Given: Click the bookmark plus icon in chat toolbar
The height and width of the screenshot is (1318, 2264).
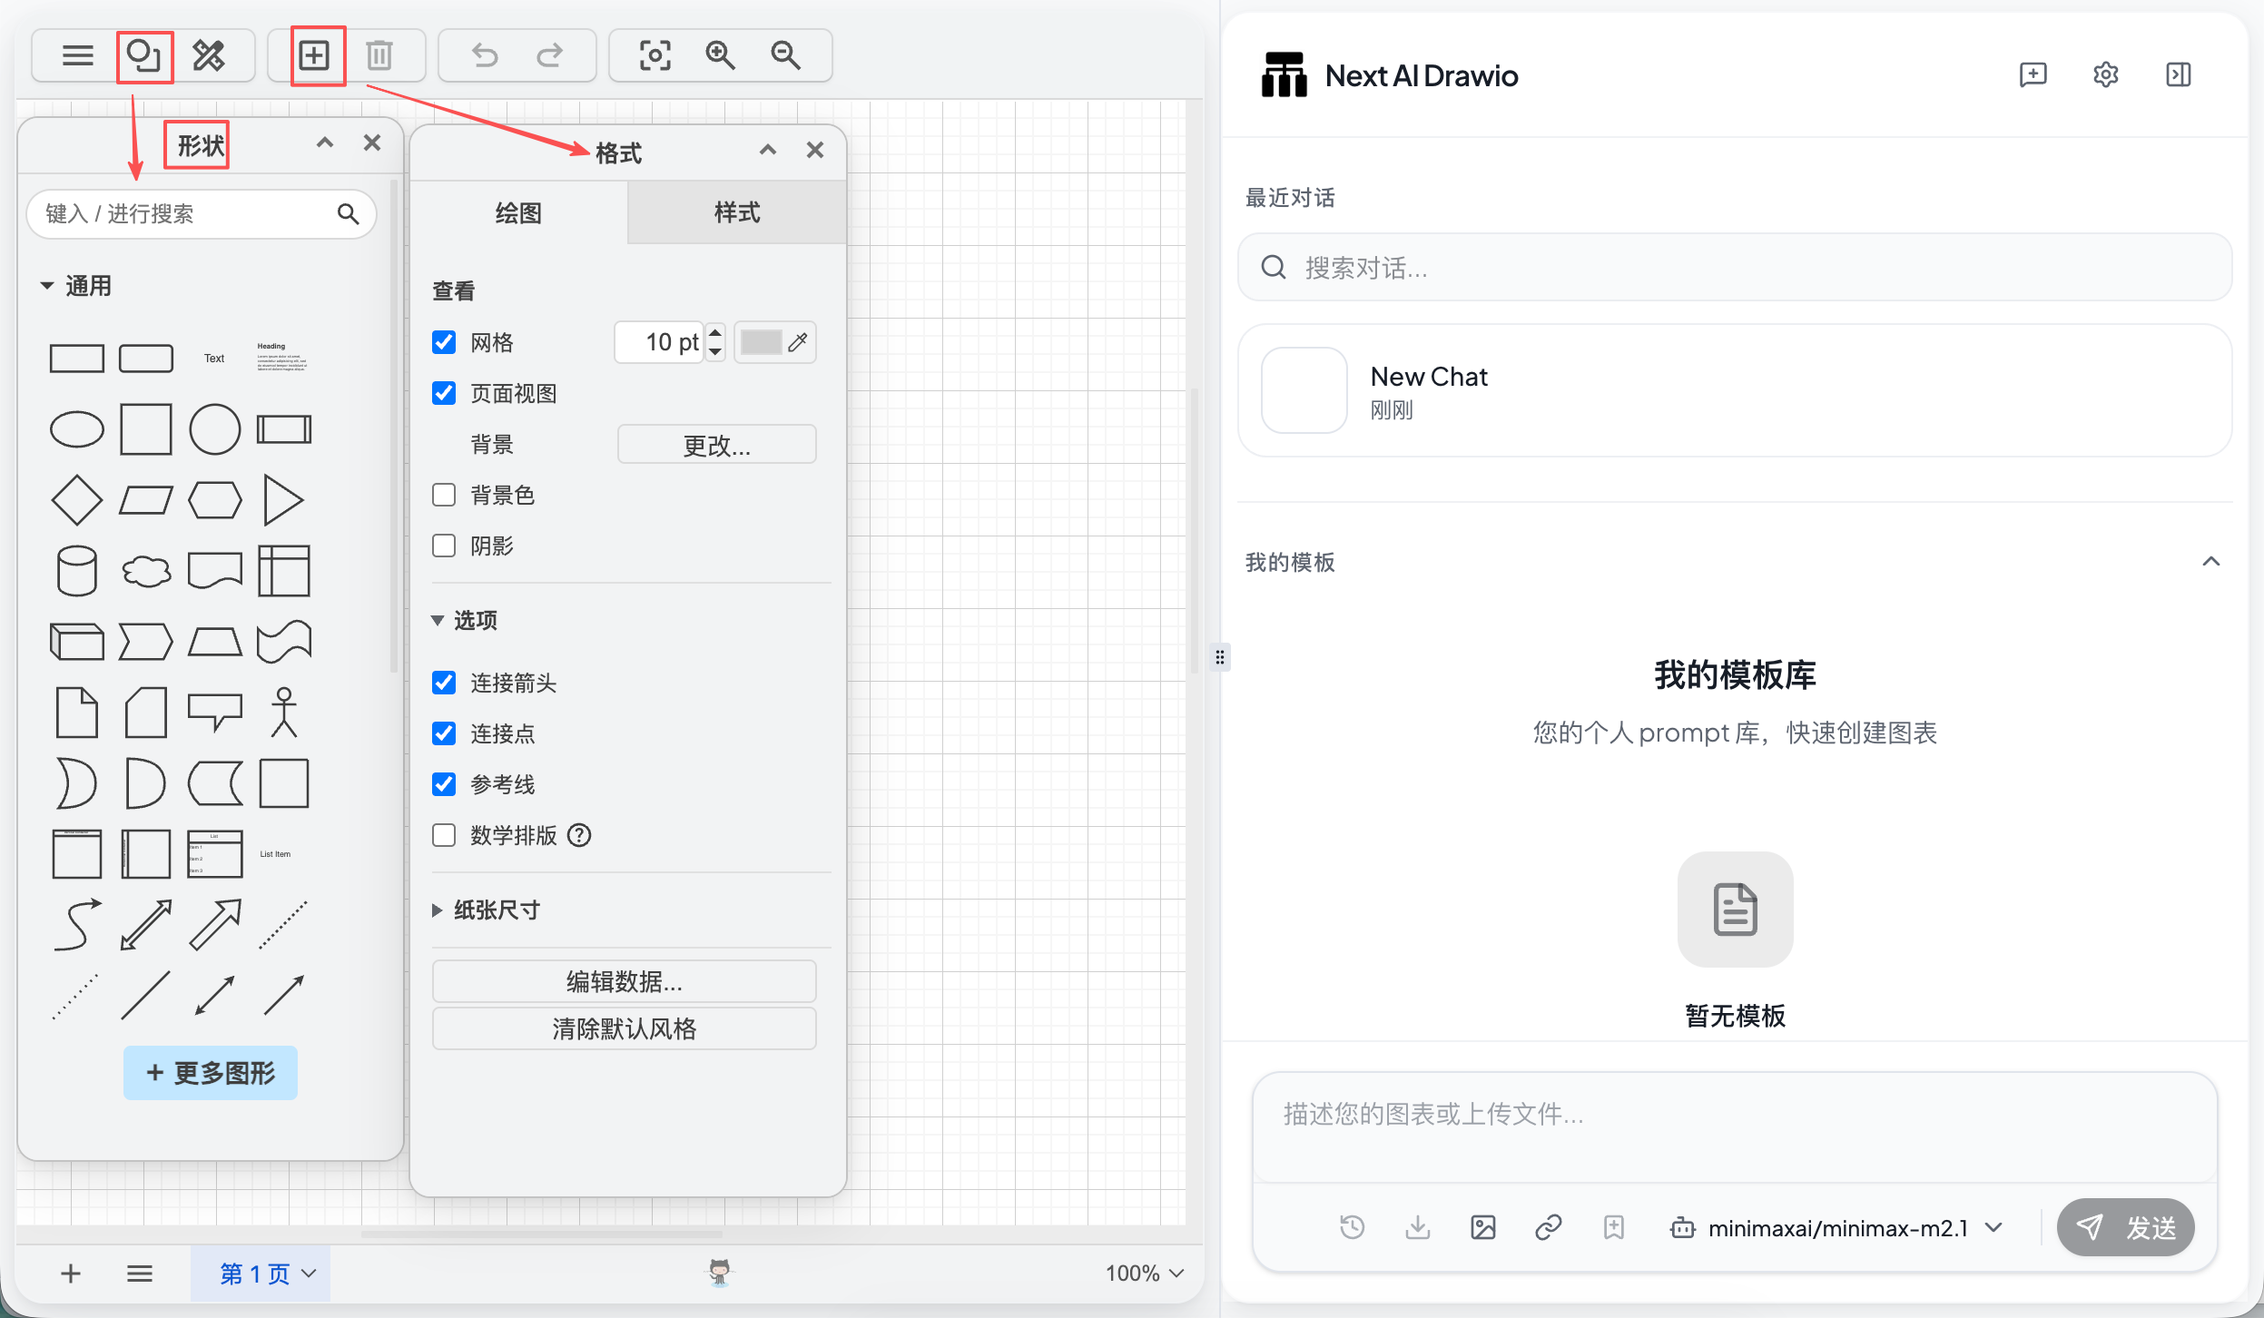Looking at the screenshot, I should click(x=1614, y=1227).
